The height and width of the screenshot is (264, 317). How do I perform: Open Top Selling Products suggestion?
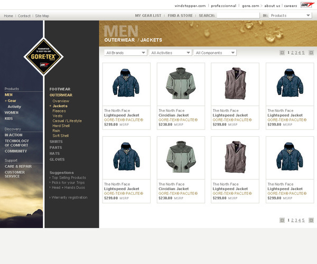coord(69,177)
